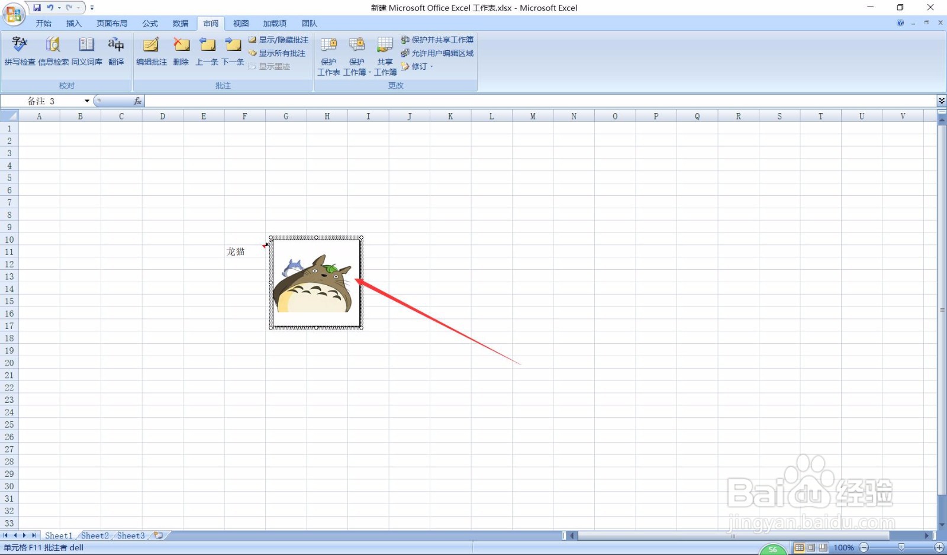Click the 100% zoom level

click(843, 548)
